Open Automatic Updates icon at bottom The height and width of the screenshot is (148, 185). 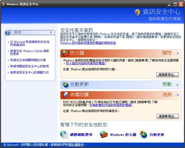(x=143, y=134)
